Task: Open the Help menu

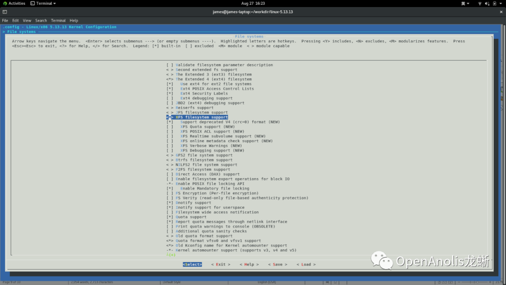Action: (74, 20)
